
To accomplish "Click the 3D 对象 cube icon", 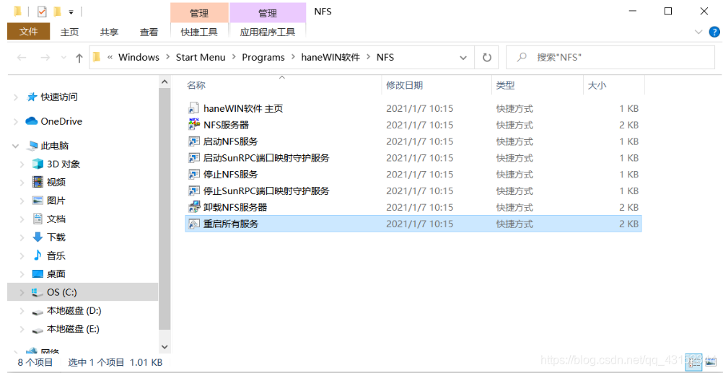I will [x=38, y=164].
